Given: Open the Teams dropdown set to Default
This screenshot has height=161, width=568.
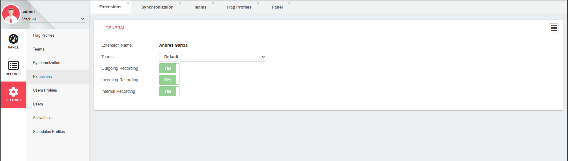Looking at the screenshot, I should (212, 57).
